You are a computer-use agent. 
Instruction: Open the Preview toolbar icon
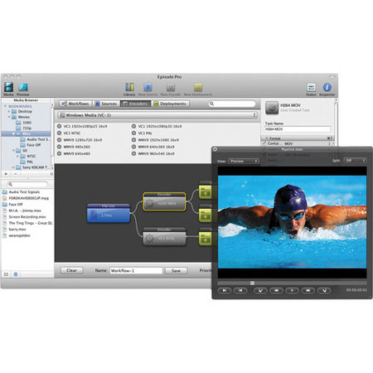point(23,87)
